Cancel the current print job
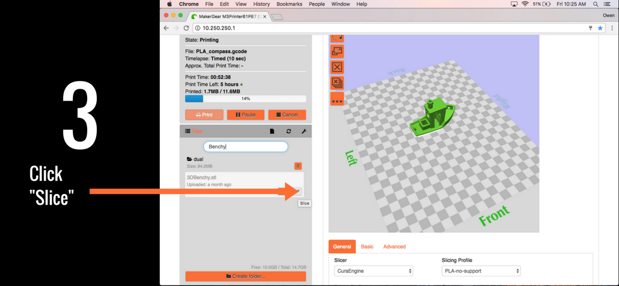 pyautogui.click(x=287, y=114)
